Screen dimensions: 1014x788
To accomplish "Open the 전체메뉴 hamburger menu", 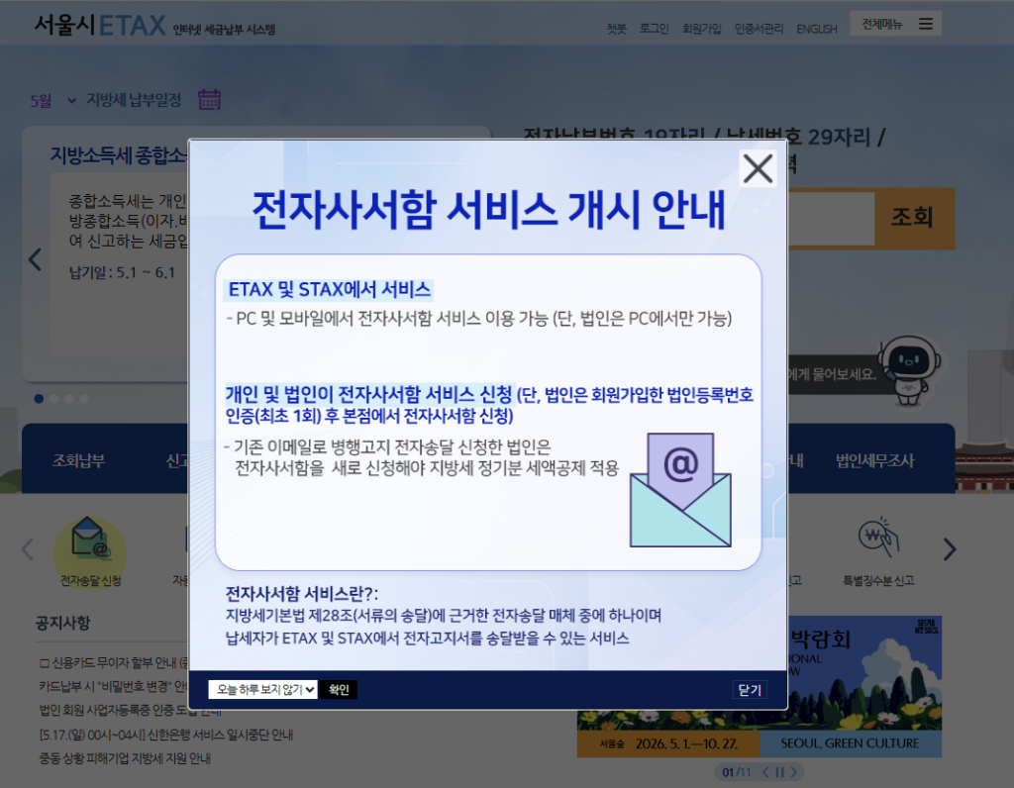I will tap(895, 24).
